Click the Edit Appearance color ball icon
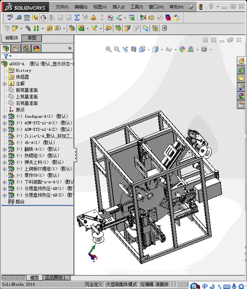Image resolution: width=247 pixels, height=289 pixels. [x=182, y=49]
